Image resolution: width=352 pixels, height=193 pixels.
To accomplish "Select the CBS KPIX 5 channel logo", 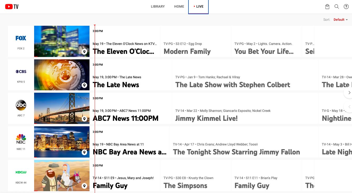I will [x=21, y=72].
